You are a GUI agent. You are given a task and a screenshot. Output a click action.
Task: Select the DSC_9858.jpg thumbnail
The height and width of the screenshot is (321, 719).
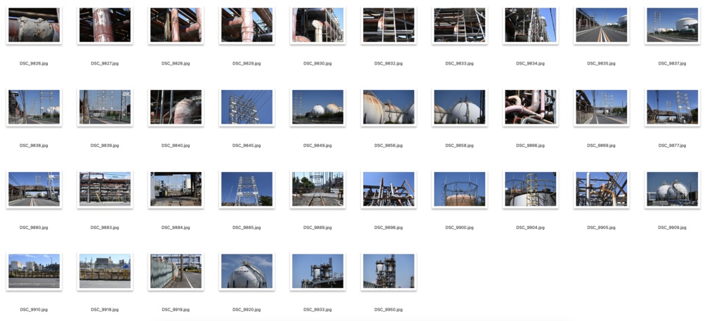tap(459, 107)
